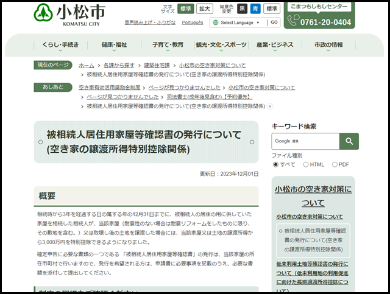This screenshot has width=390, height=294.
Task: Open first ページが見つかりませんでした link after 空き家有効活用奨励金制度
Action: click(184, 88)
